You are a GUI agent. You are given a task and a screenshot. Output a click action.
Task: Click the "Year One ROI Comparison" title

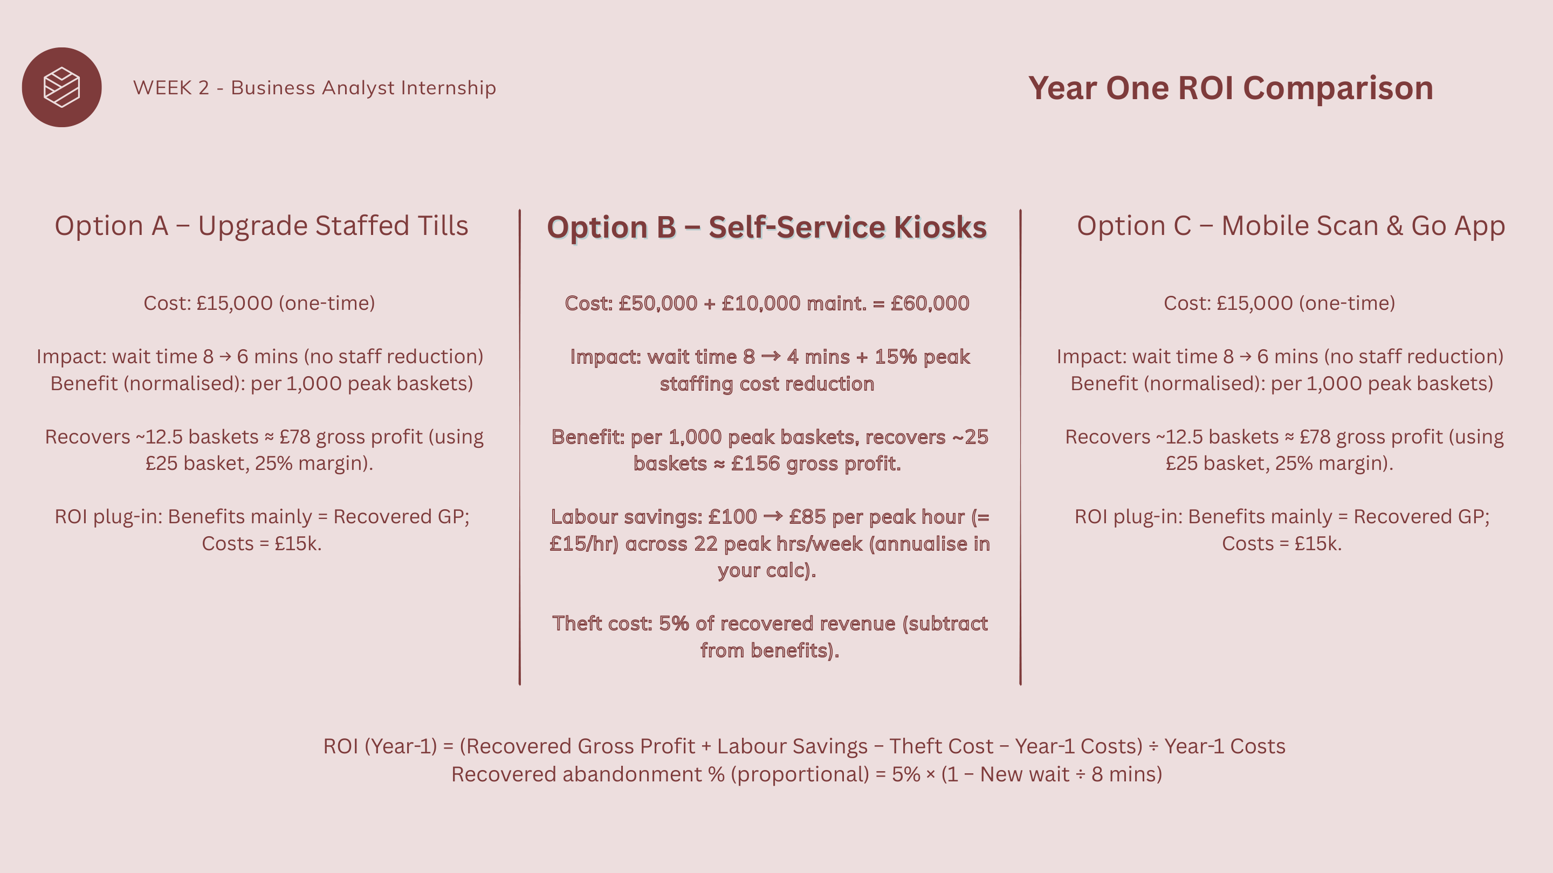click(x=1230, y=88)
